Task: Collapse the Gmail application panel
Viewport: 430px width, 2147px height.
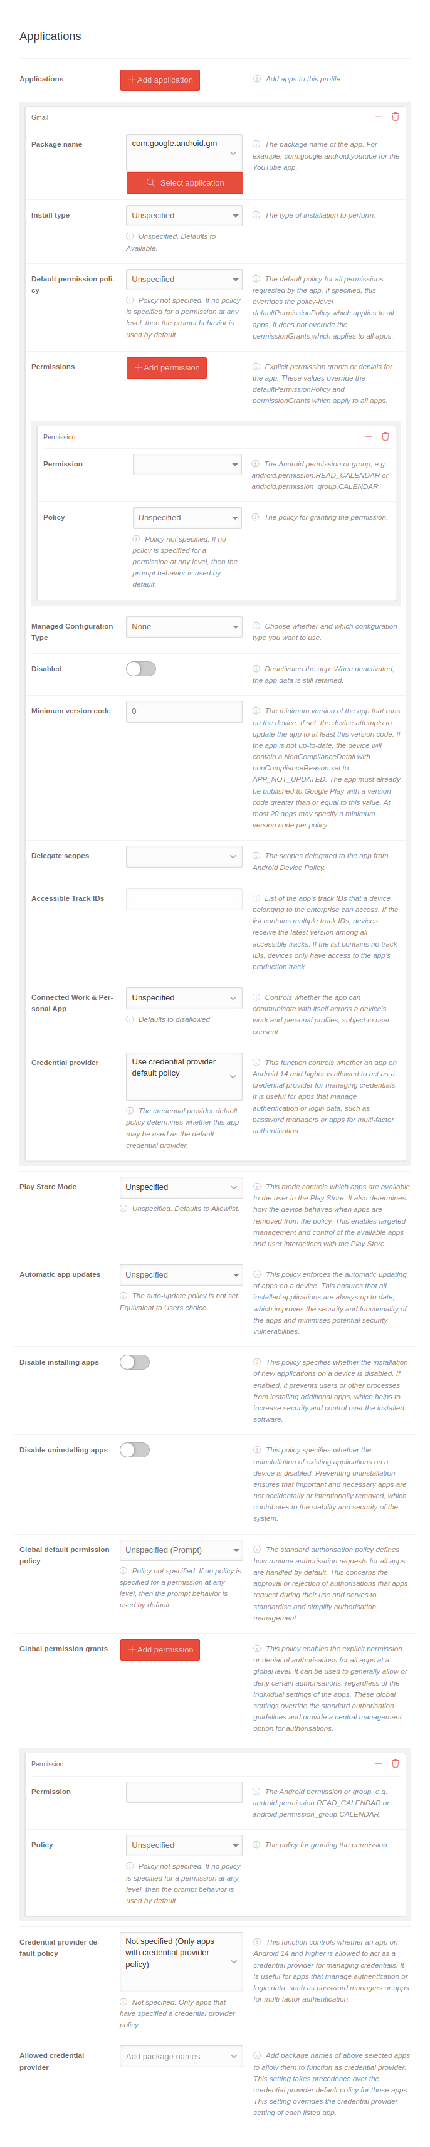Action: point(379,117)
